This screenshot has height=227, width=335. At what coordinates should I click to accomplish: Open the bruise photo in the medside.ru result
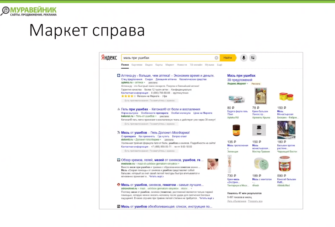(213, 164)
